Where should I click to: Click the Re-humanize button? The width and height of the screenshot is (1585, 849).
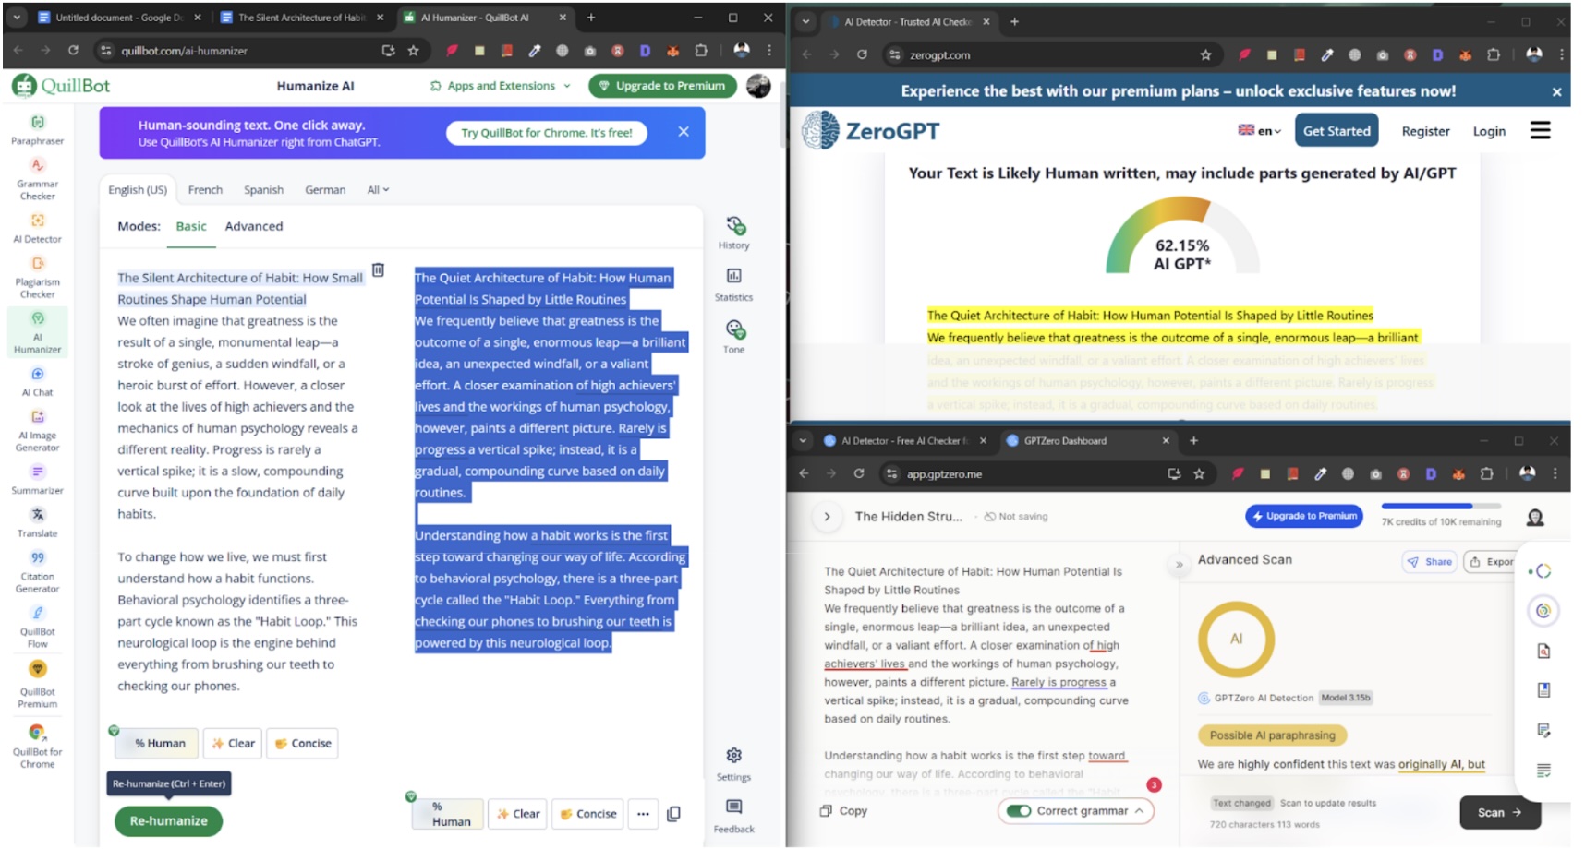[168, 820]
